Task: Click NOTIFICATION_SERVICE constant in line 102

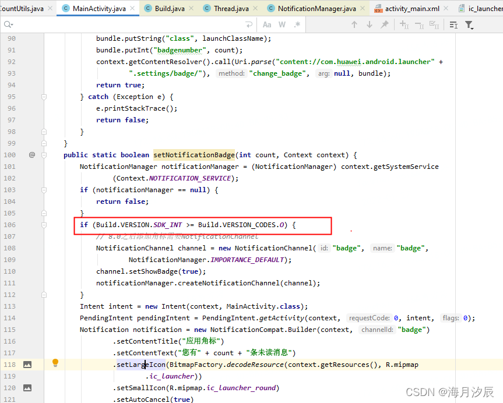Action: tap(190, 178)
